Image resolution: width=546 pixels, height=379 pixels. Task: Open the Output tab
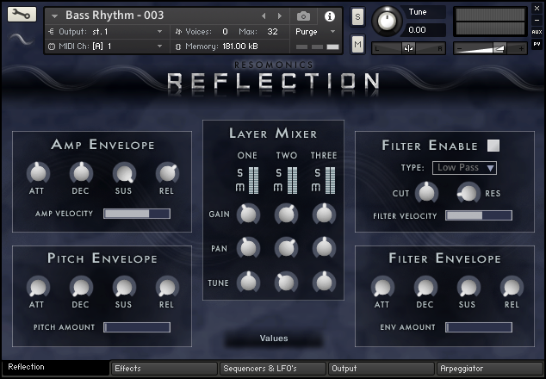coord(382,368)
